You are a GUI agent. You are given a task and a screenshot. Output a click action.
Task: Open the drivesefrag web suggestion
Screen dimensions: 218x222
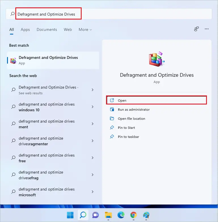(53, 175)
